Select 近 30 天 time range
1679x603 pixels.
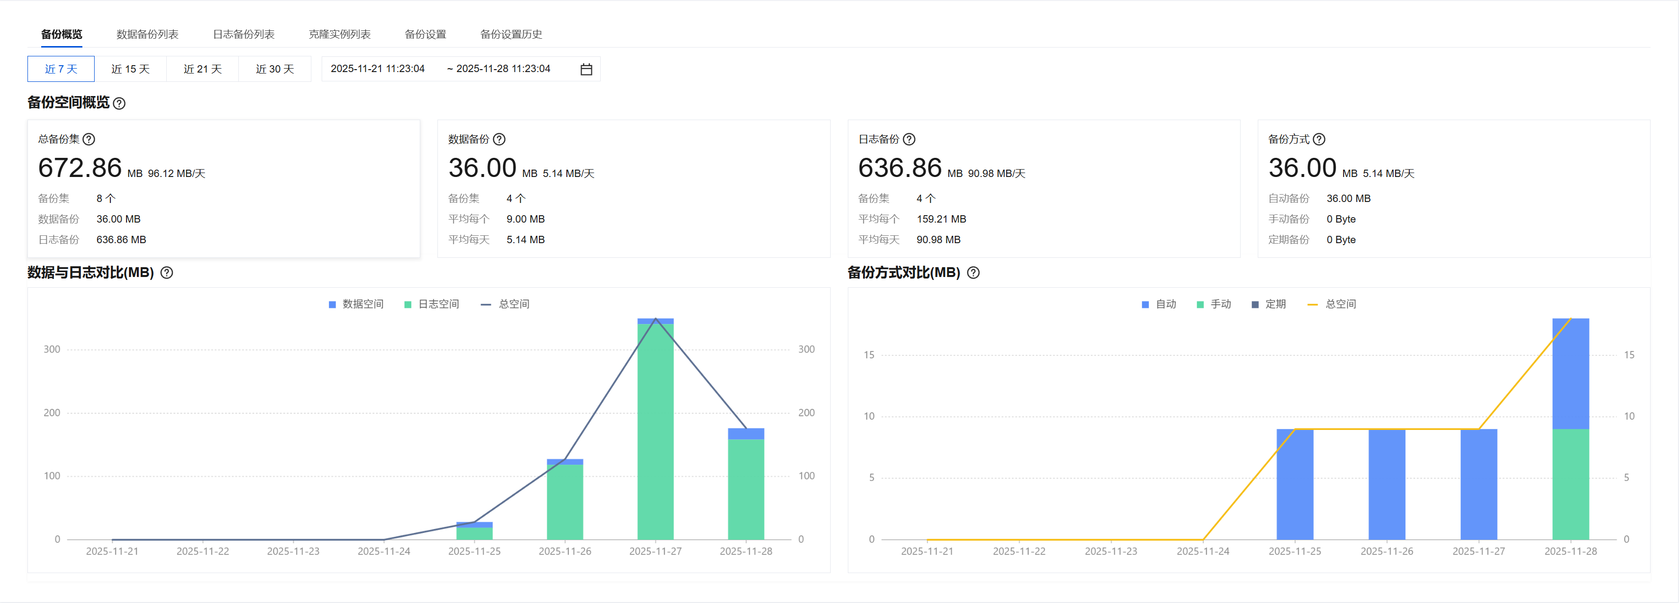275,69
